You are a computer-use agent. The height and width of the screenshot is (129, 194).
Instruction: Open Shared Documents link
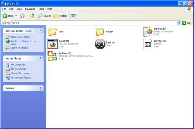click(21, 73)
